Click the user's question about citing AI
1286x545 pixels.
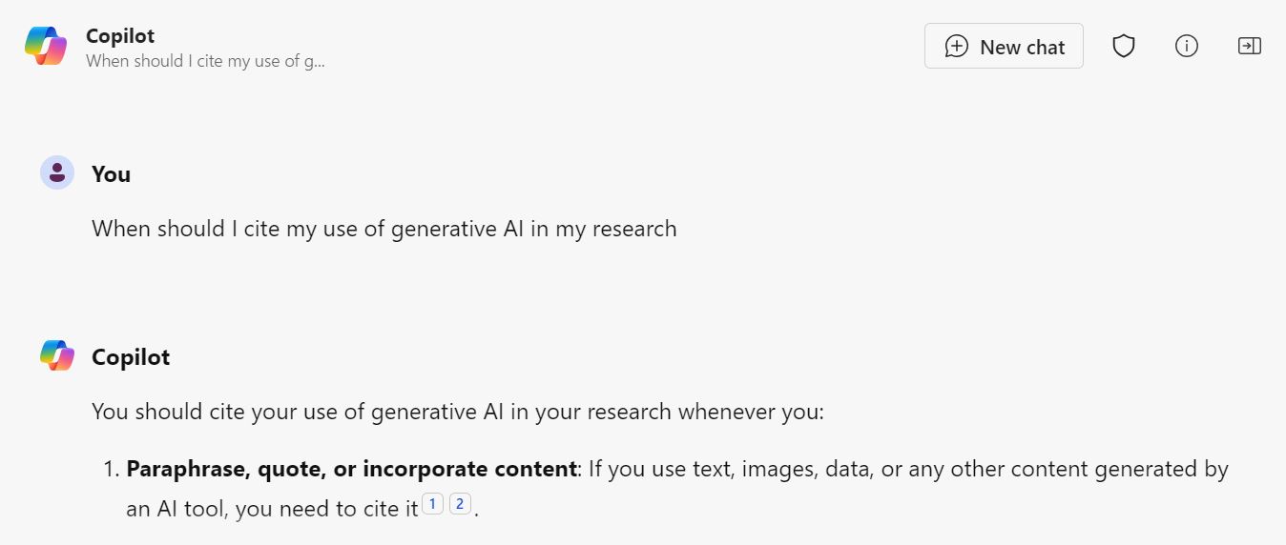click(x=384, y=229)
